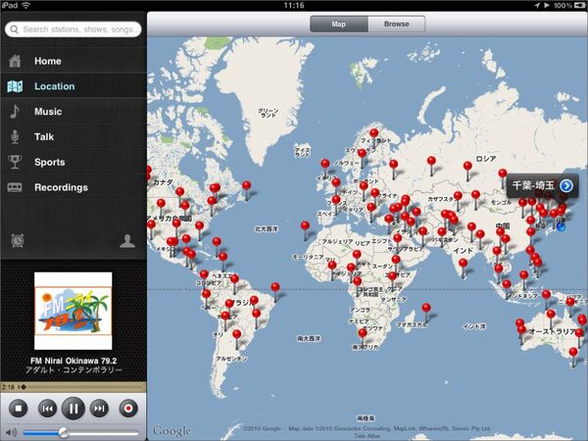Click the 11:16 clock in status bar
588x441 pixels.
(x=294, y=5)
